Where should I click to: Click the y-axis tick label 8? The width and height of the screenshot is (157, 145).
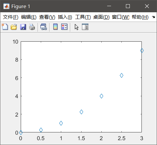(x=17, y=60)
